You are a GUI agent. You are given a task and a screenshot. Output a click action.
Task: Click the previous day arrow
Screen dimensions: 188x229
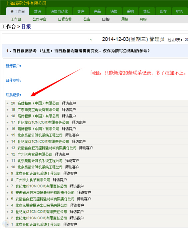coord(91,40)
